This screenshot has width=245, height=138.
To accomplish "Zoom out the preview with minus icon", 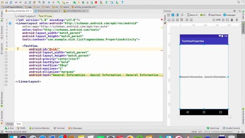I will pyautogui.click(x=214, y=20).
